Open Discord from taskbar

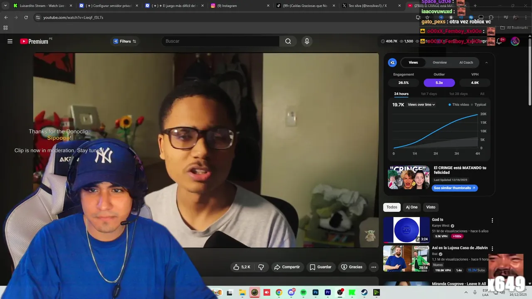click(x=291, y=292)
